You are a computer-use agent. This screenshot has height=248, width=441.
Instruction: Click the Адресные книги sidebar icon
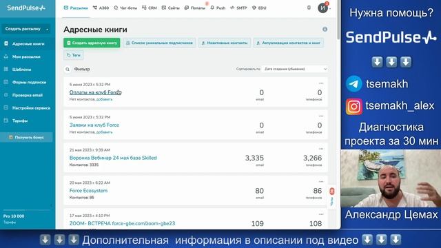(x=6, y=43)
